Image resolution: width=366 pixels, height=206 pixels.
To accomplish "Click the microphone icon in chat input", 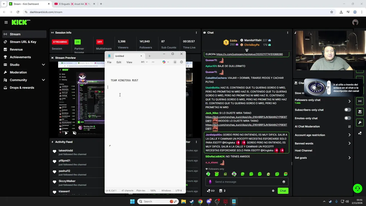I will pos(210,182).
